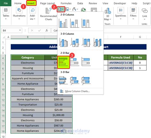
Task: Switch to the Developer tab
Action: pos(120,3)
